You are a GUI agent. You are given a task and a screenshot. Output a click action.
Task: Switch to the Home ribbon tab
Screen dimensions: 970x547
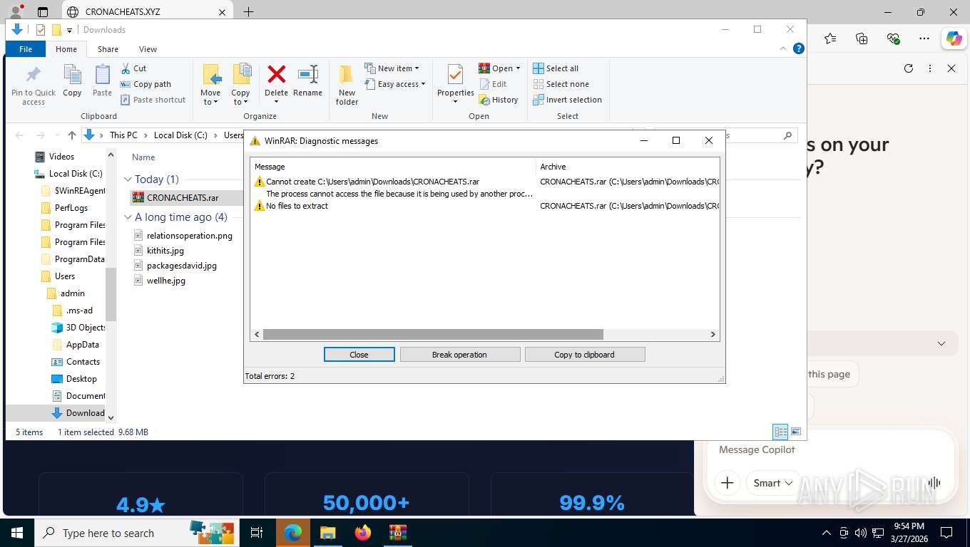pyautogui.click(x=66, y=49)
